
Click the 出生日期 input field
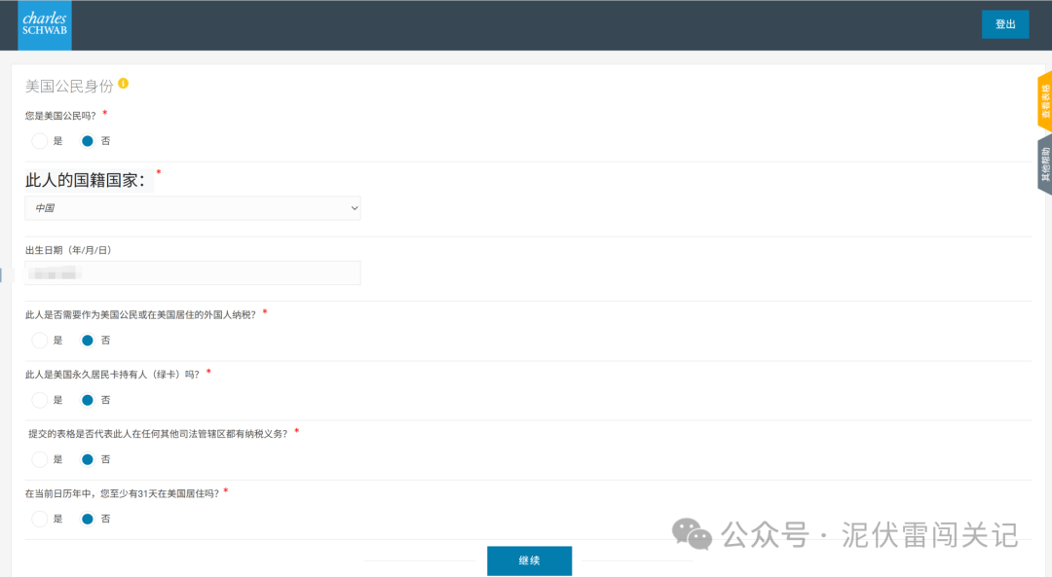coord(193,272)
